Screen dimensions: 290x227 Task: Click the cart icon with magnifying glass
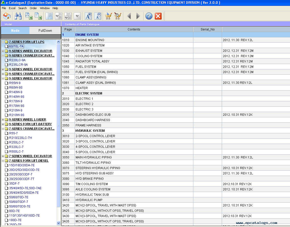coord(118,16)
